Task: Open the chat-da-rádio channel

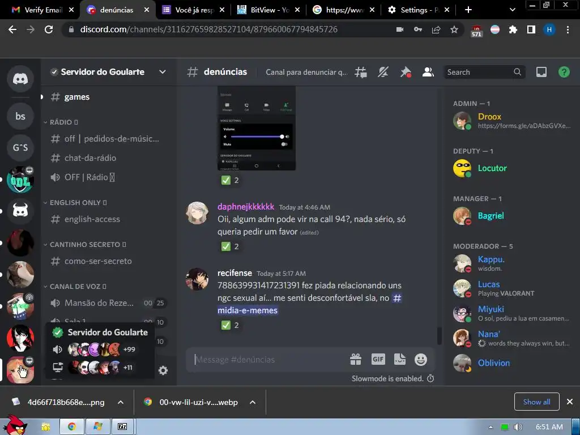Action: [x=107, y=158]
